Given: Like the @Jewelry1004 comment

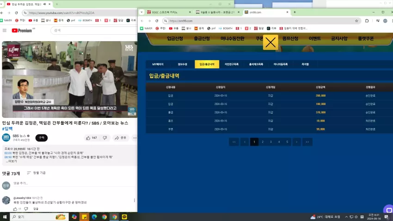Looking at the screenshot, I should click(x=15, y=209).
